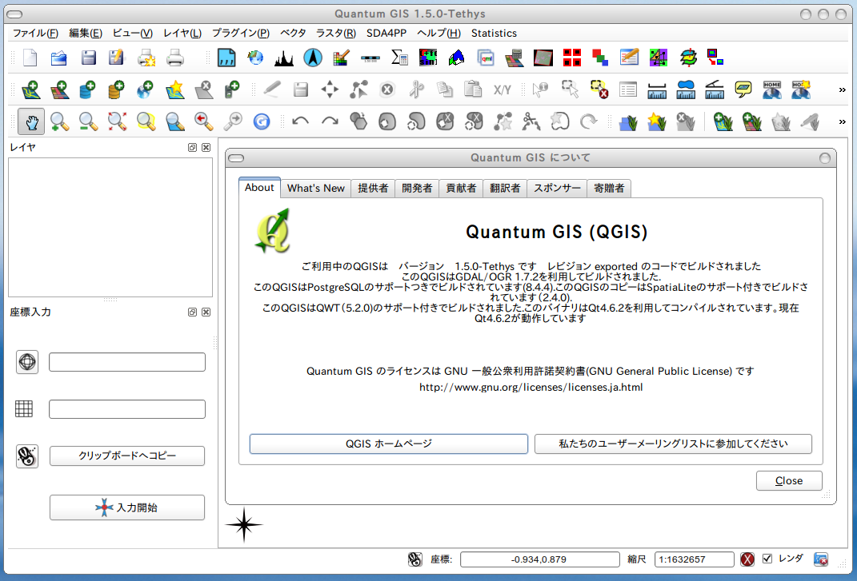
Task: Click the blue Refresh map icon
Action: click(x=262, y=121)
